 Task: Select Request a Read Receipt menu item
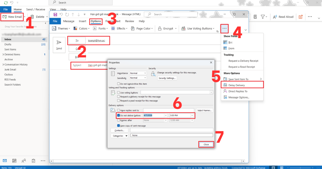click(242, 67)
